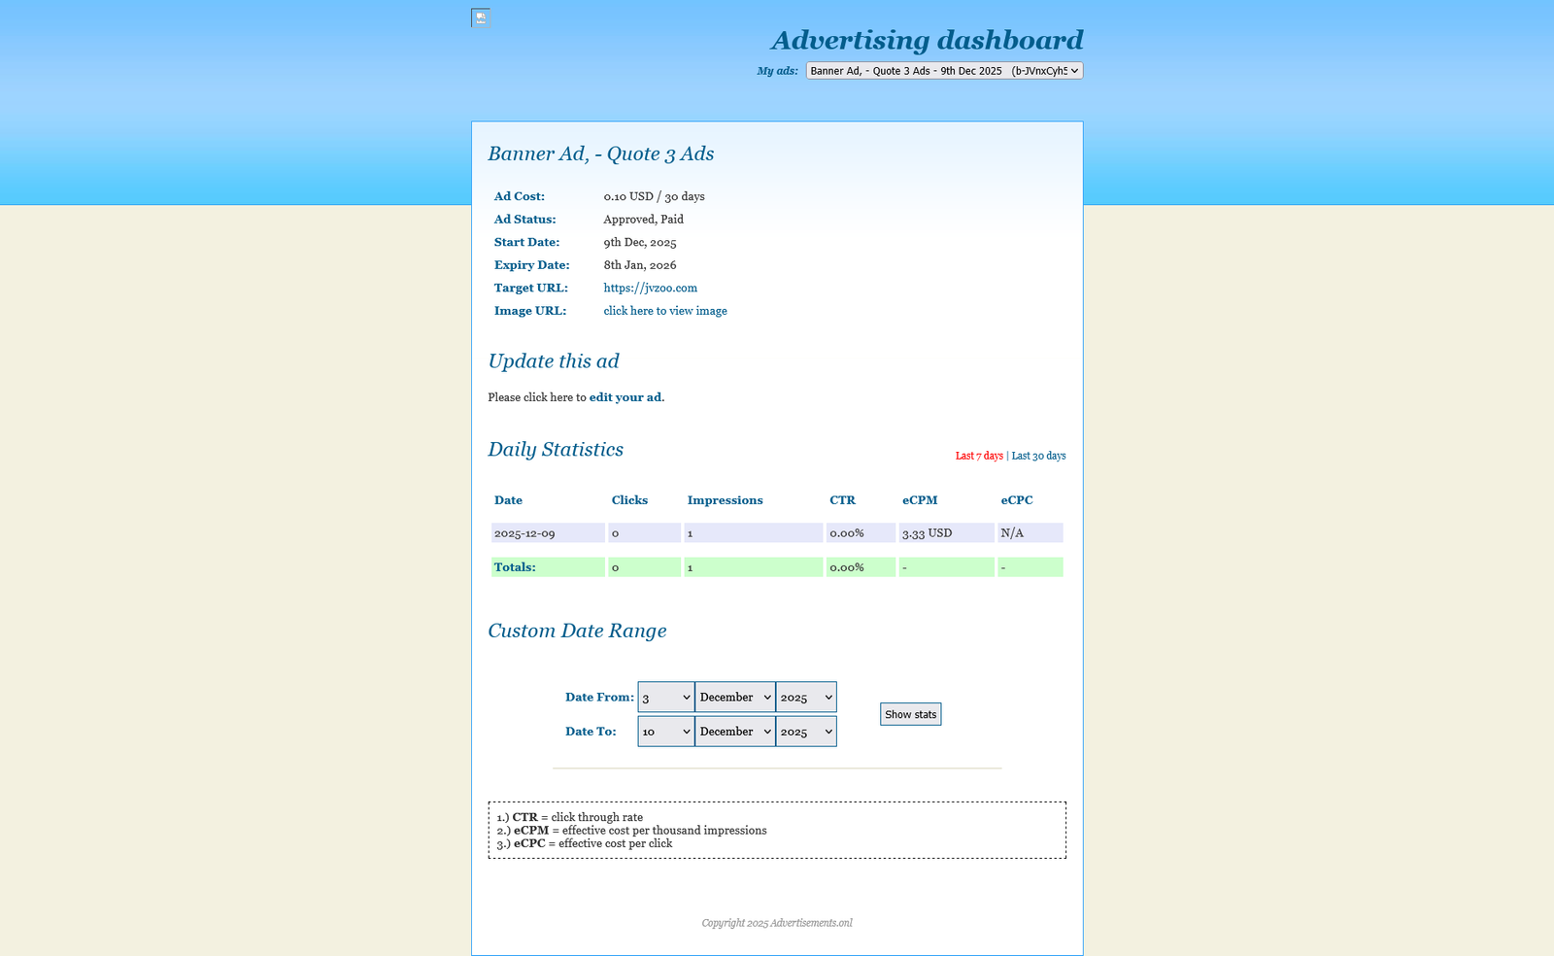
Task: Select the 3.33 USD eCPM cell
Action: [927, 533]
